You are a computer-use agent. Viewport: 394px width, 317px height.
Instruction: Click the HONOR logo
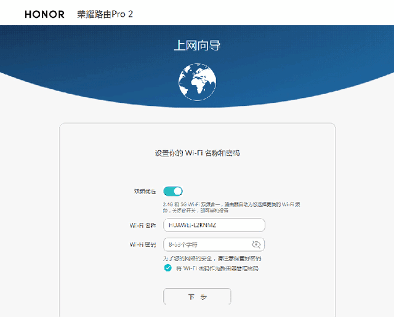point(45,14)
